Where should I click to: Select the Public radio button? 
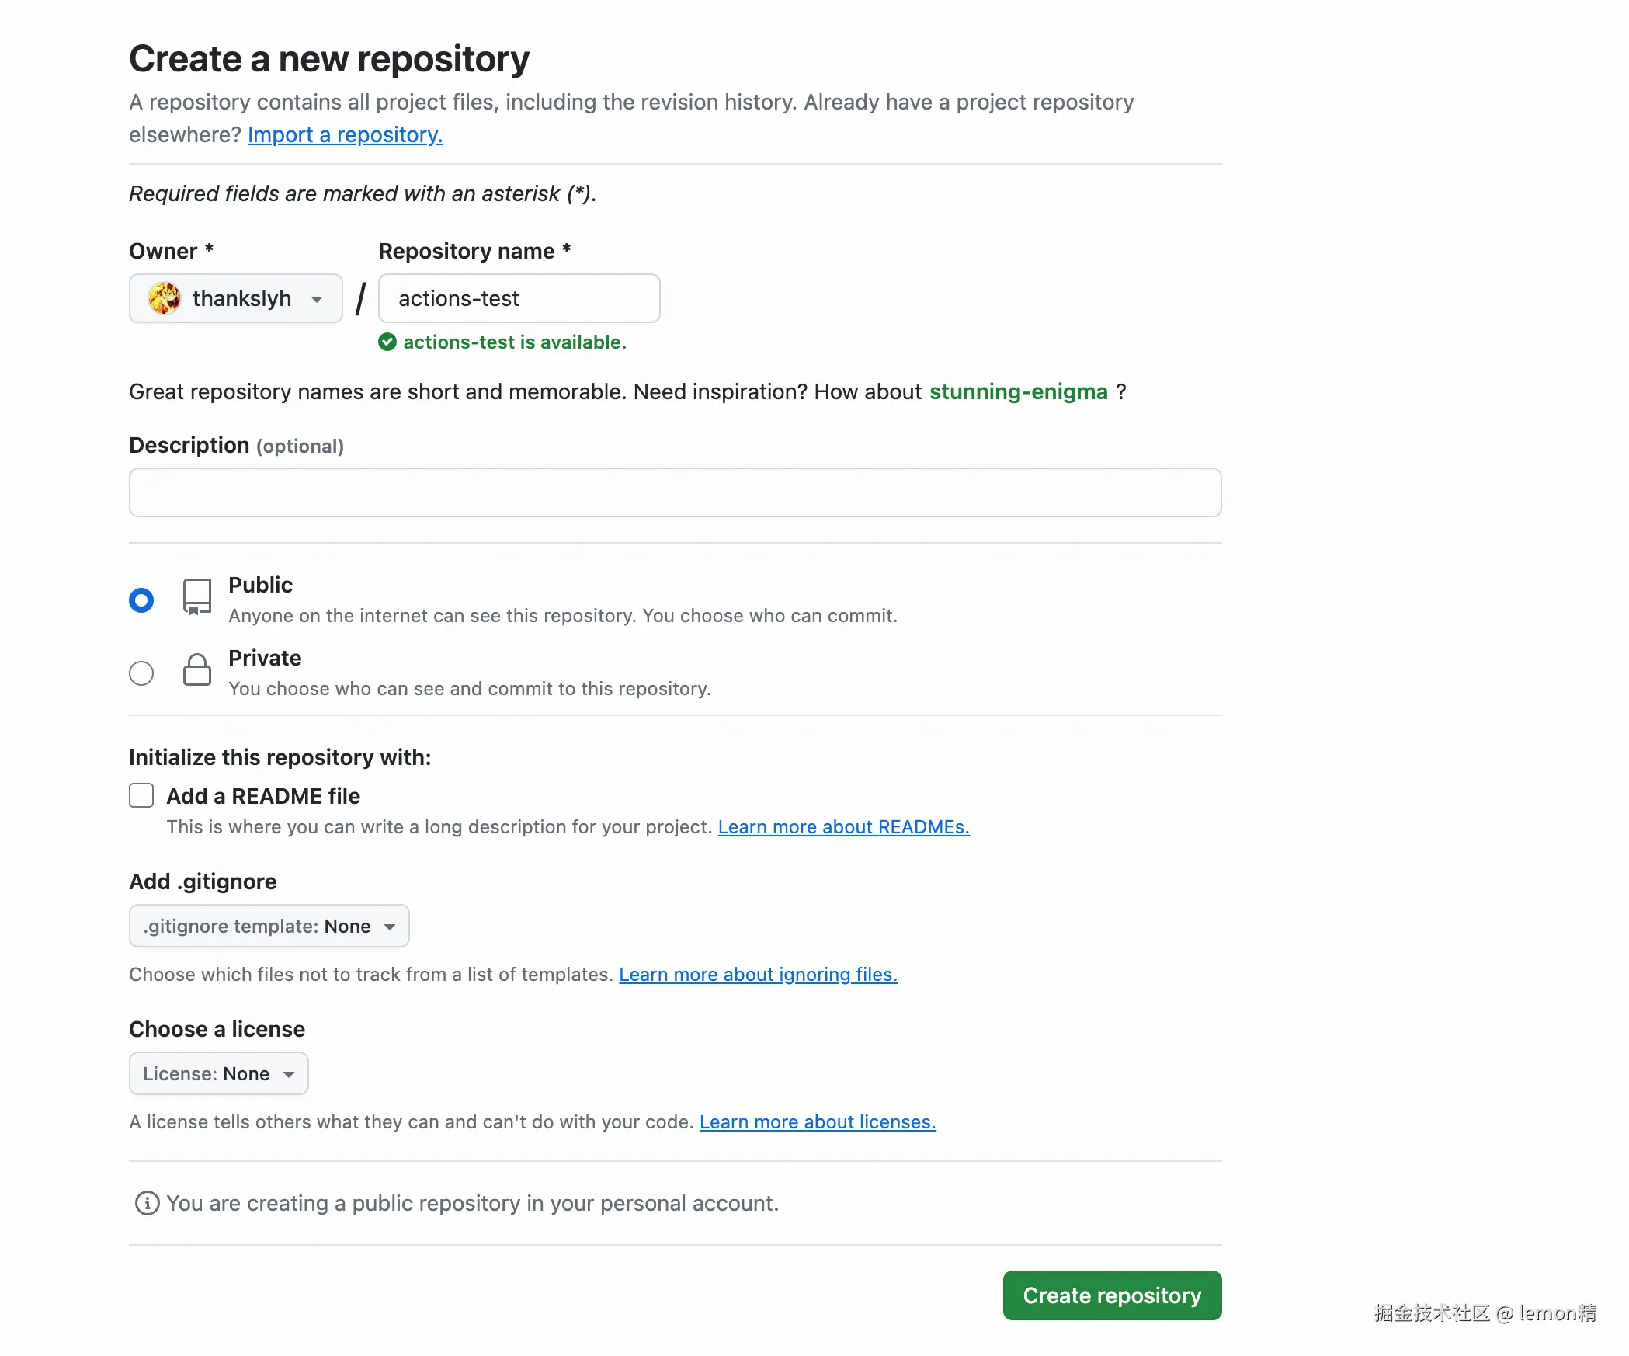(x=141, y=600)
